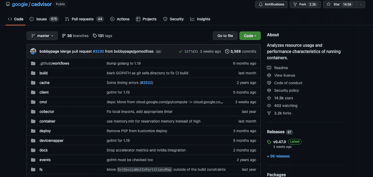373x177 pixels.
Task: Open the Actions tab
Action: point(120,19)
